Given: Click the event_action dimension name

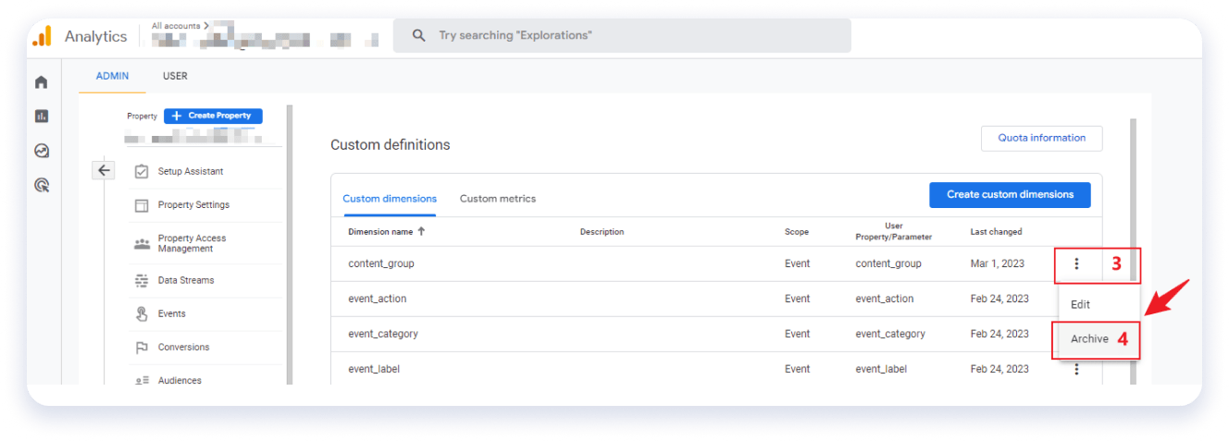Looking at the screenshot, I should [x=378, y=299].
